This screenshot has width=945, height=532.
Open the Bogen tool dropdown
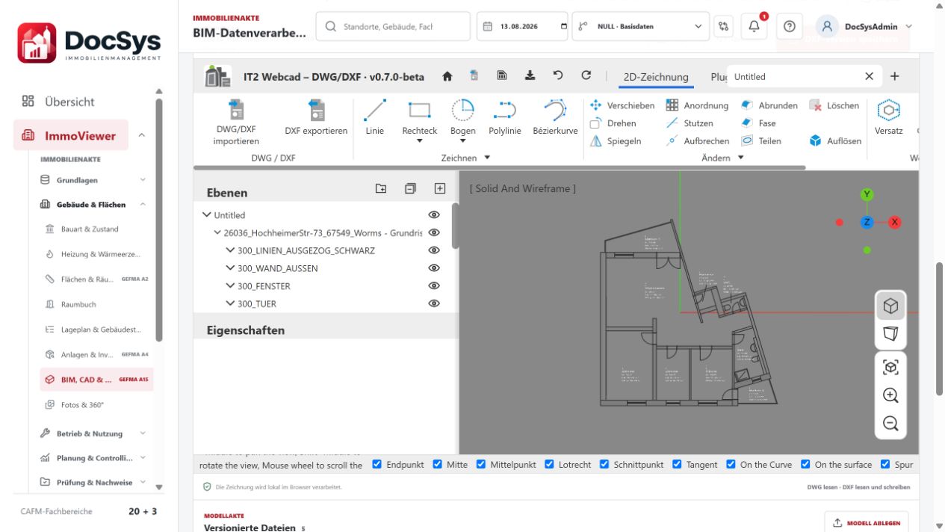click(463, 141)
